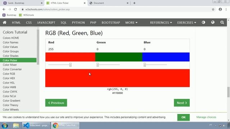
Task: Open Chrome three-dot menu
Action: pyautogui.click(x=226, y=9)
